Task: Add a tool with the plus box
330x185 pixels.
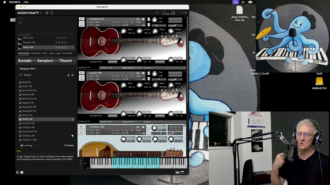Action: (20, 23)
